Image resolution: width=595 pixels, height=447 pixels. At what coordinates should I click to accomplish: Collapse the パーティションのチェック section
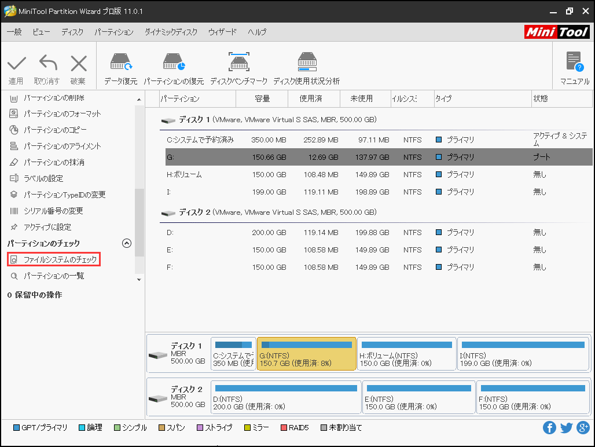tap(127, 243)
